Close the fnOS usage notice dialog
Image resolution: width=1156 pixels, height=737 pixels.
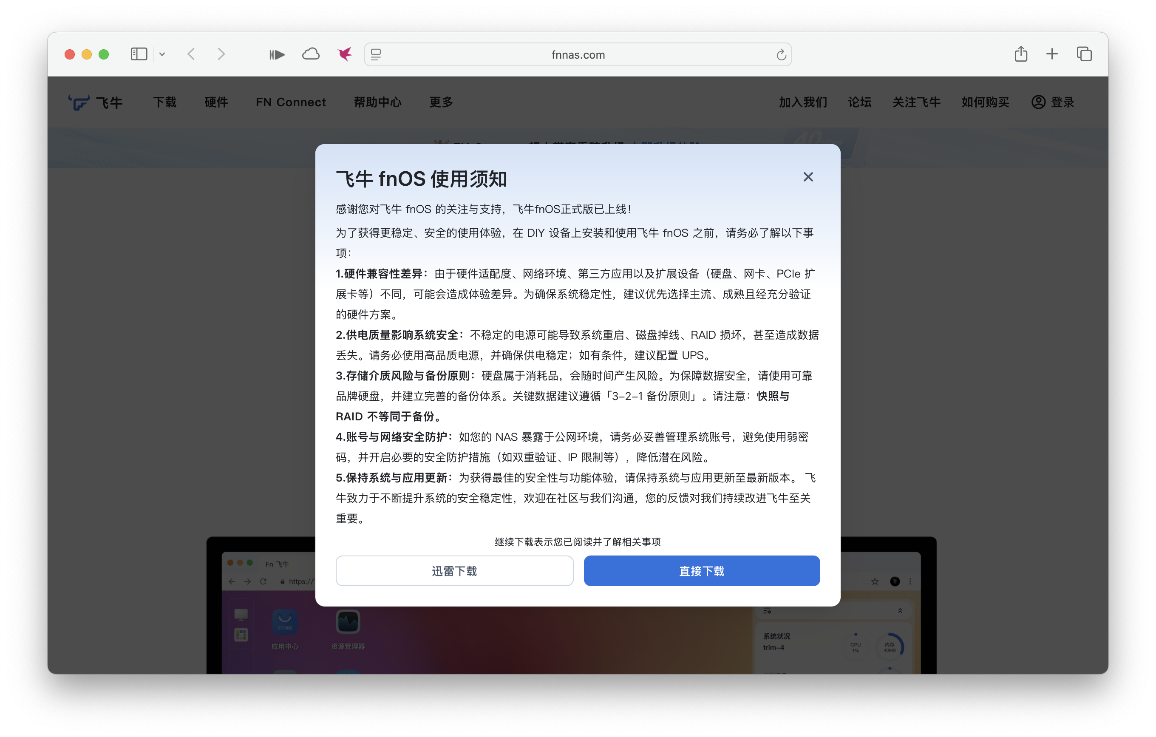[x=808, y=177]
